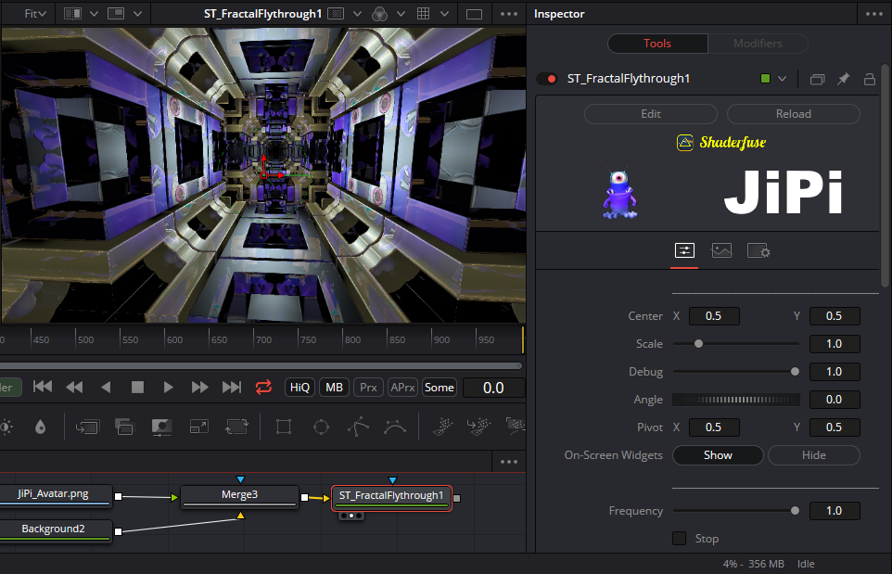Viewport: 892px width, 574px height.
Task: Open the Controls tab icon
Action: click(684, 250)
